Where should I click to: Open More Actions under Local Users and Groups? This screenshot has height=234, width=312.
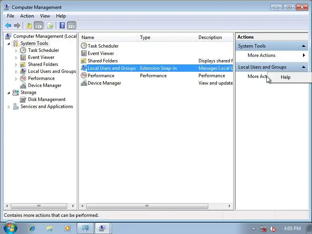point(257,76)
